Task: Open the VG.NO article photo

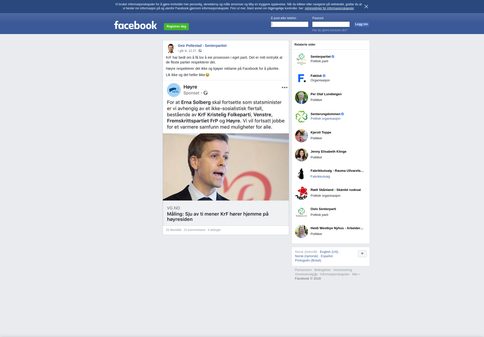Action: click(x=226, y=167)
